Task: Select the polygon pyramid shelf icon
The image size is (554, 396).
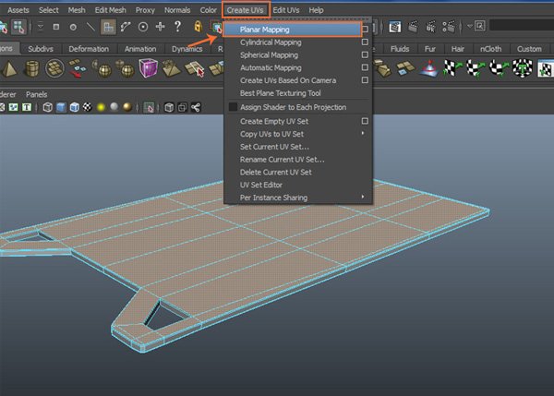Action: point(9,68)
